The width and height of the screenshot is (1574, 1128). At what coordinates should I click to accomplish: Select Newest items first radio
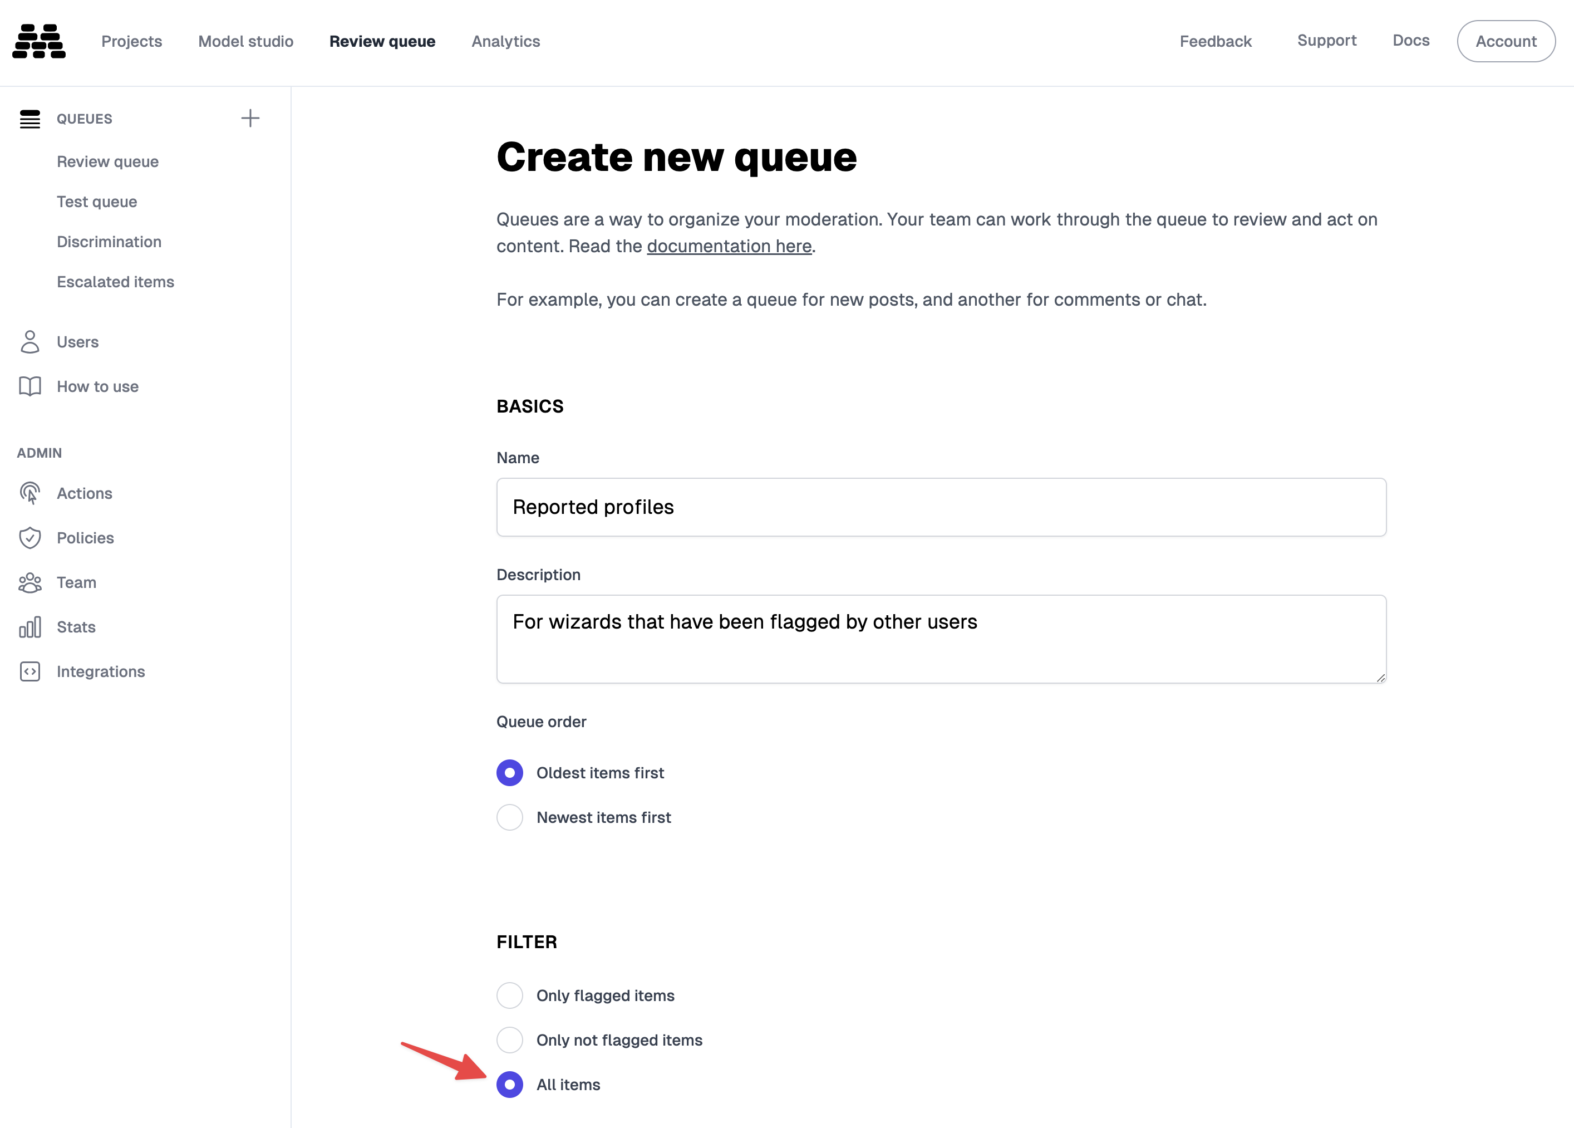(509, 817)
